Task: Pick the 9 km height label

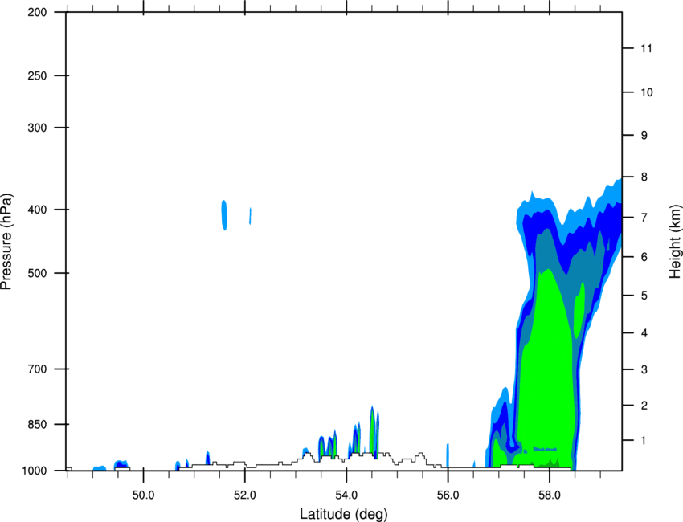Action: (644, 136)
